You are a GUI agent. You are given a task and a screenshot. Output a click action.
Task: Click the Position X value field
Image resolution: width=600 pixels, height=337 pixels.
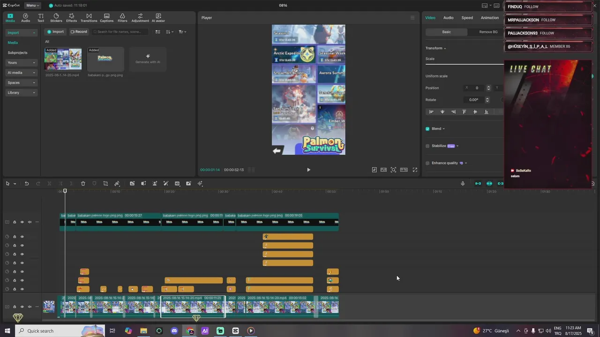(x=477, y=88)
